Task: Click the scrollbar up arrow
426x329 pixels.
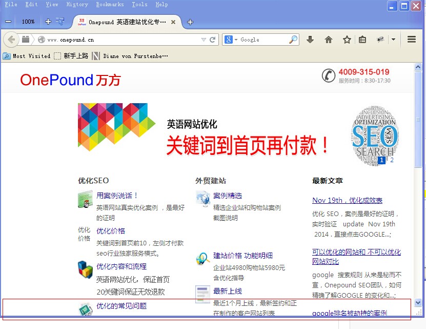Action: point(418,67)
